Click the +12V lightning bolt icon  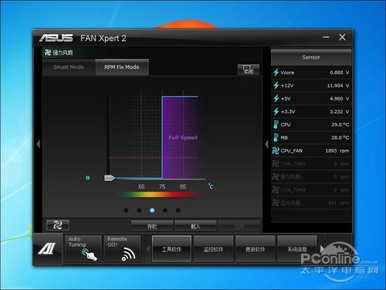pos(276,85)
